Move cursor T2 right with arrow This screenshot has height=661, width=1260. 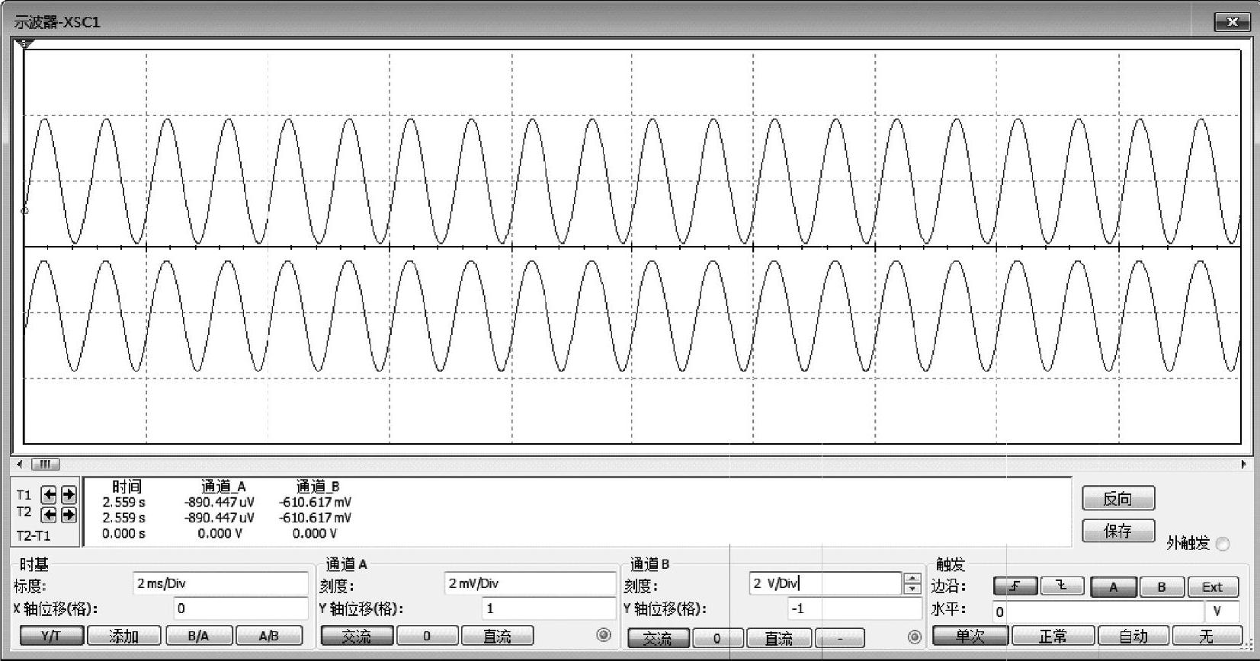[69, 515]
